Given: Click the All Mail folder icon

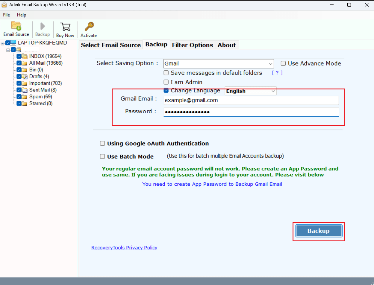Looking at the screenshot, I should coord(25,63).
